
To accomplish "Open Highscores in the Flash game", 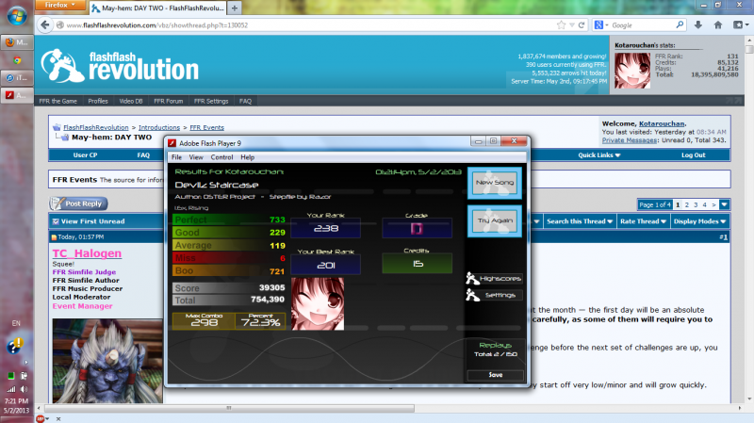I will [494, 278].
